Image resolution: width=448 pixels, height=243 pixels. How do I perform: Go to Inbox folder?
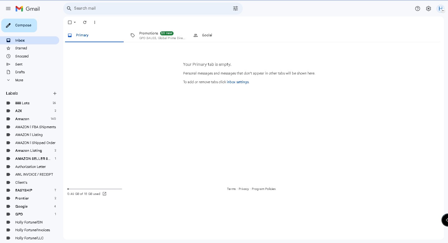pos(30,40)
